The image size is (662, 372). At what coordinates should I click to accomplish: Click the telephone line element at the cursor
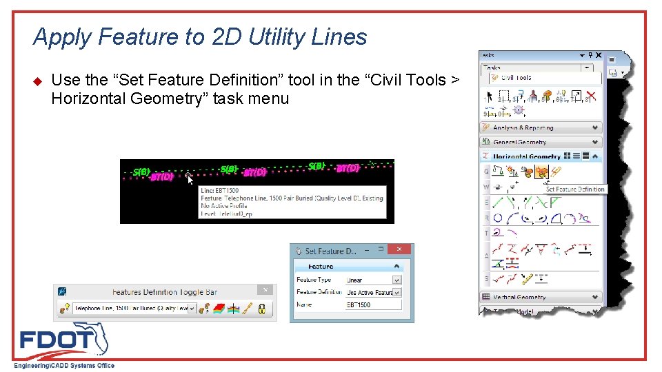pos(188,175)
